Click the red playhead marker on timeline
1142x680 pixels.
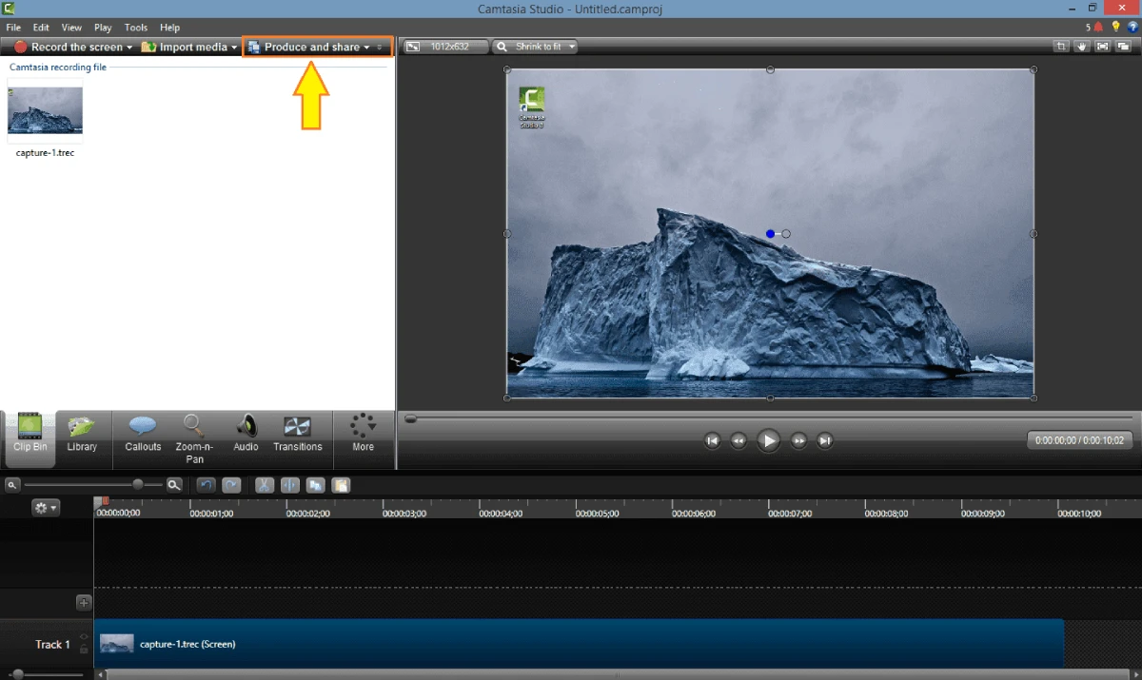pos(105,501)
